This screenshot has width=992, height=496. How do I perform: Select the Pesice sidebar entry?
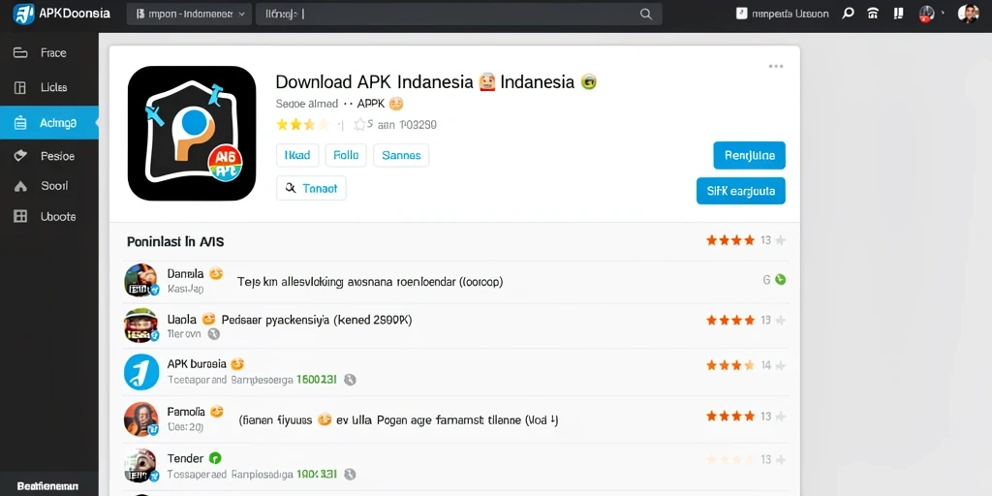click(49, 156)
